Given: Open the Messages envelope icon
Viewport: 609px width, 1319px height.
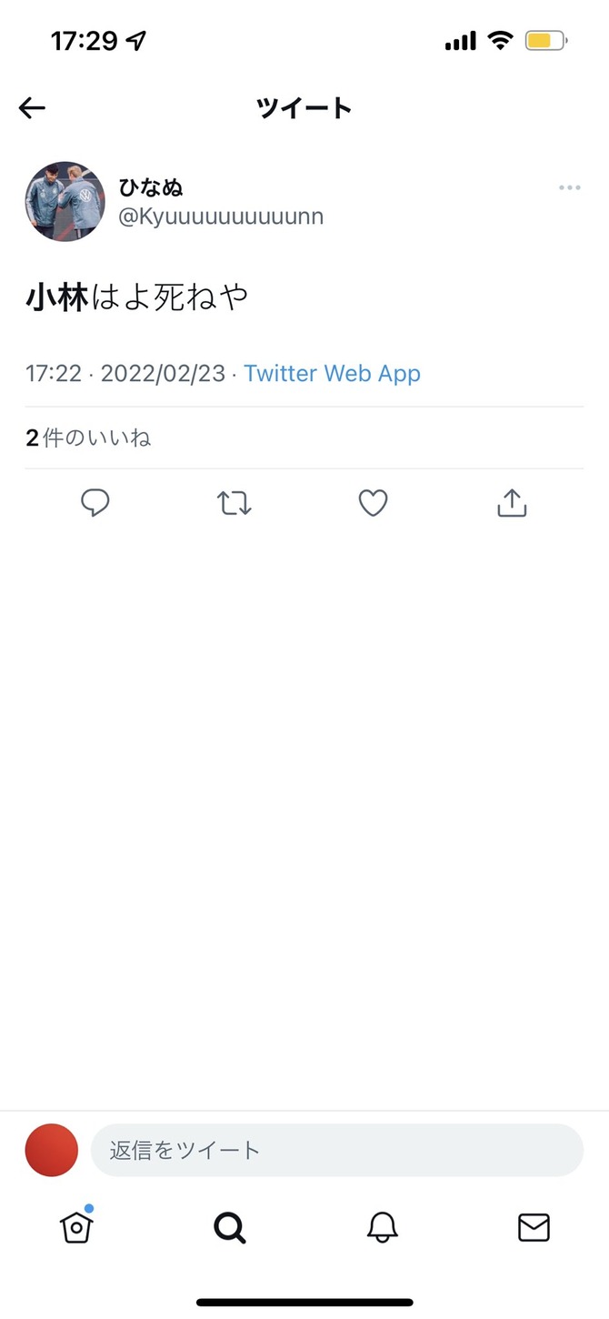Looking at the screenshot, I should click(534, 1228).
